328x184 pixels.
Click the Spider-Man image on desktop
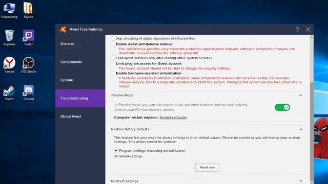tap(321, 137)
